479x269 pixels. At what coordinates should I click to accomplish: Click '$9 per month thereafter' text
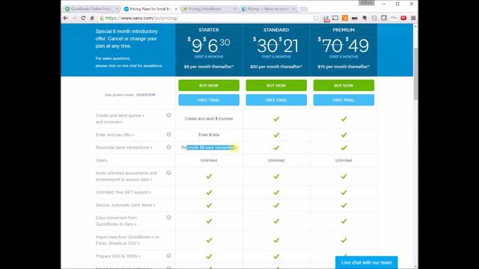tap(209, 67)
